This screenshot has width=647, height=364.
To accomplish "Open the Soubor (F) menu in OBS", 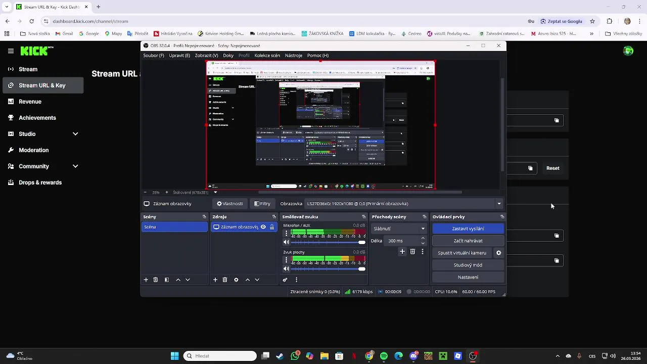I will 154,56.
